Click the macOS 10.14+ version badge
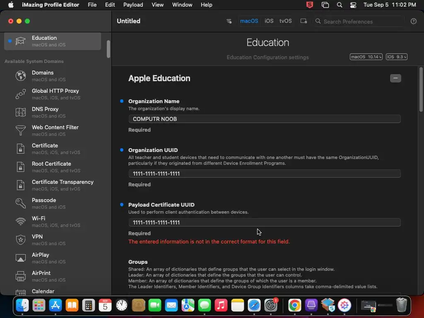Image resolution: width=424 pixels, height=318 pixels. [x=366, y=57]
